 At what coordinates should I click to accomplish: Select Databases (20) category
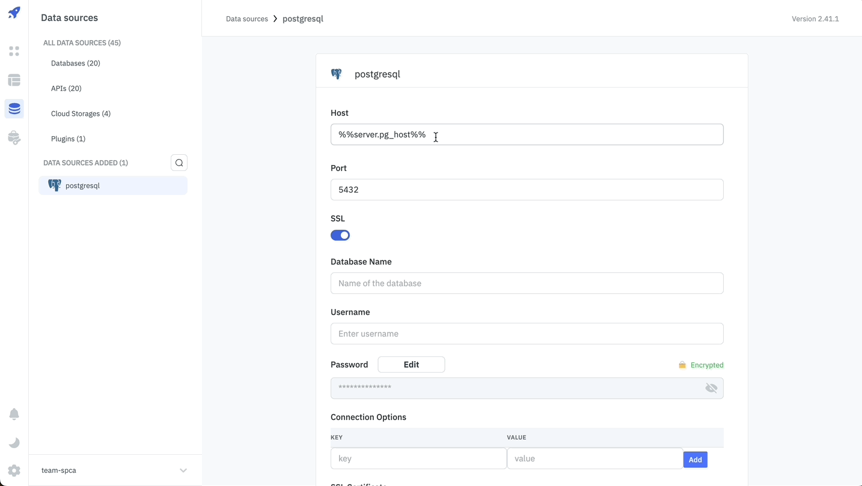pos(76,63)
